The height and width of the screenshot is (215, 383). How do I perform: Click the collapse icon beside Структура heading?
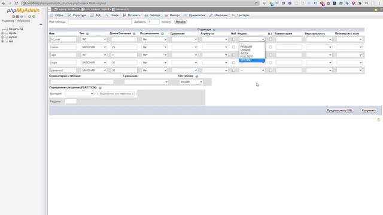coord(214,29)
